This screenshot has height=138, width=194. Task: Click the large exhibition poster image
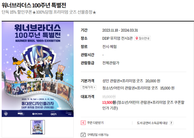(38, 69)
